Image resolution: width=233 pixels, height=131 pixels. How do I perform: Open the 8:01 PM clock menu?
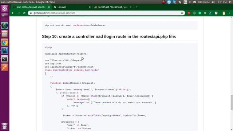click(x=222, y=2)
